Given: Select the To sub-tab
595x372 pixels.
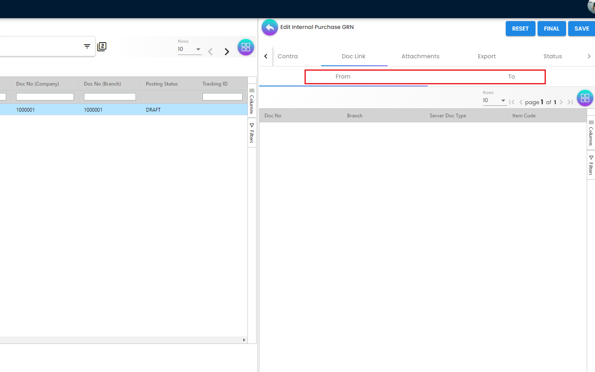Looking at the screenshot, I should coord(512,76).
